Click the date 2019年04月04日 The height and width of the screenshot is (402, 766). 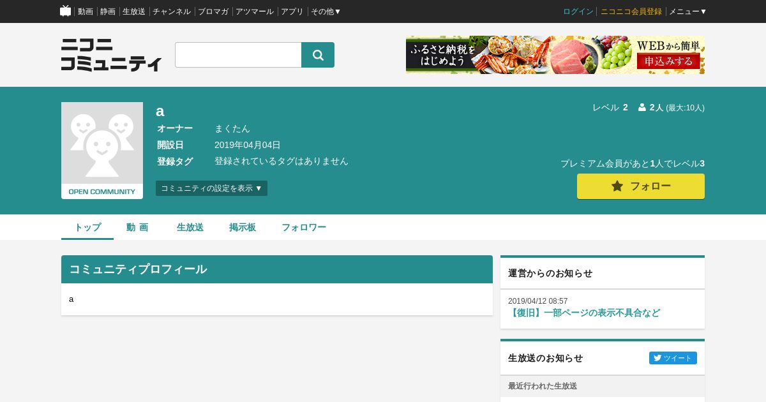tap(248, 145)
